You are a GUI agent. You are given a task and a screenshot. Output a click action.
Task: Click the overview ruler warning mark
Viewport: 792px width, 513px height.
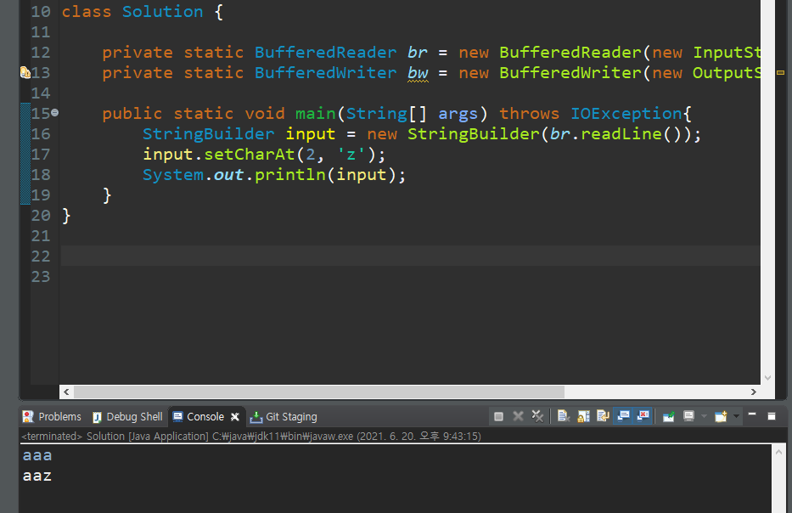coord(780,73)
